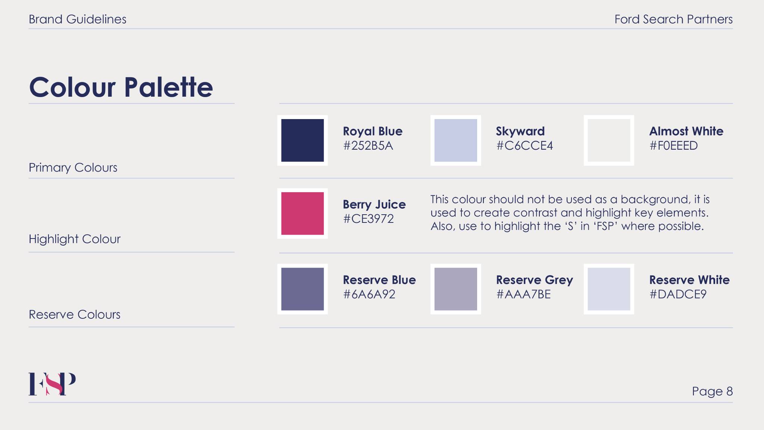The height and width of the screenshot is (430, 764).
Task: Click the Reserve Grey label
Action: [535, 280]
